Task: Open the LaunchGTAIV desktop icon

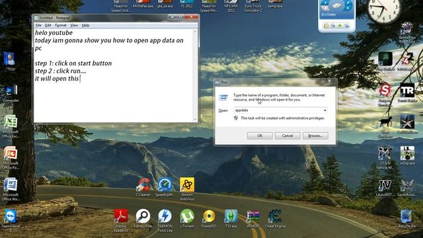Action: tap(385, 187)
